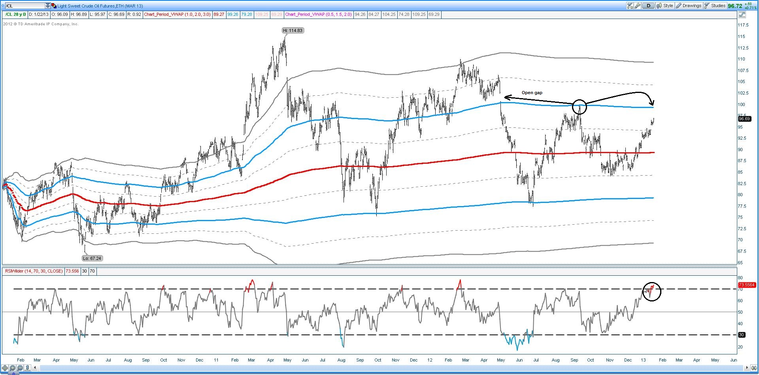Click the 'Lo: 67.24' price bubble

click(x=92, y=258)
